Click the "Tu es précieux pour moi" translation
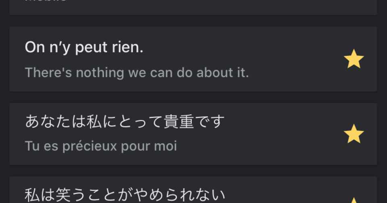Viewport: 387px width, 203px height. click(101, 146)
